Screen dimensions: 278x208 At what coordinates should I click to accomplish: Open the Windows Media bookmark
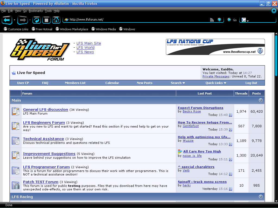coord(104,29)
